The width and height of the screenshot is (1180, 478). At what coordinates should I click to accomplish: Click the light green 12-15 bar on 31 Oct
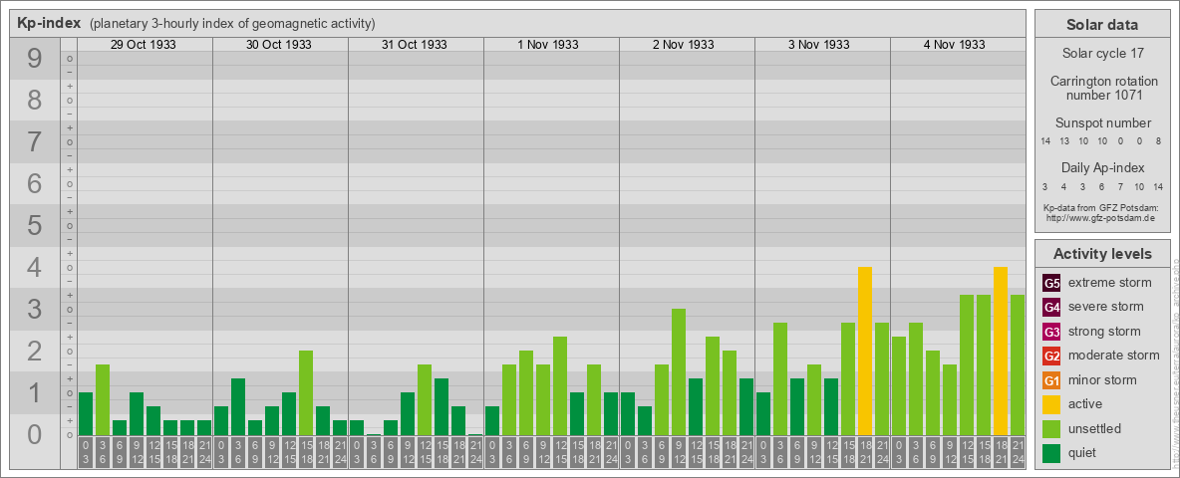[x=425, y=400]
